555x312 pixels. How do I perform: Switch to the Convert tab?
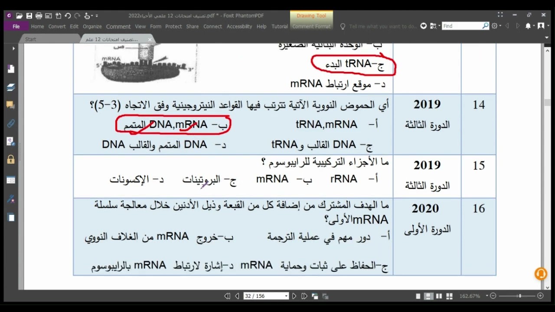pyautogui.click(x=57, y=26)
